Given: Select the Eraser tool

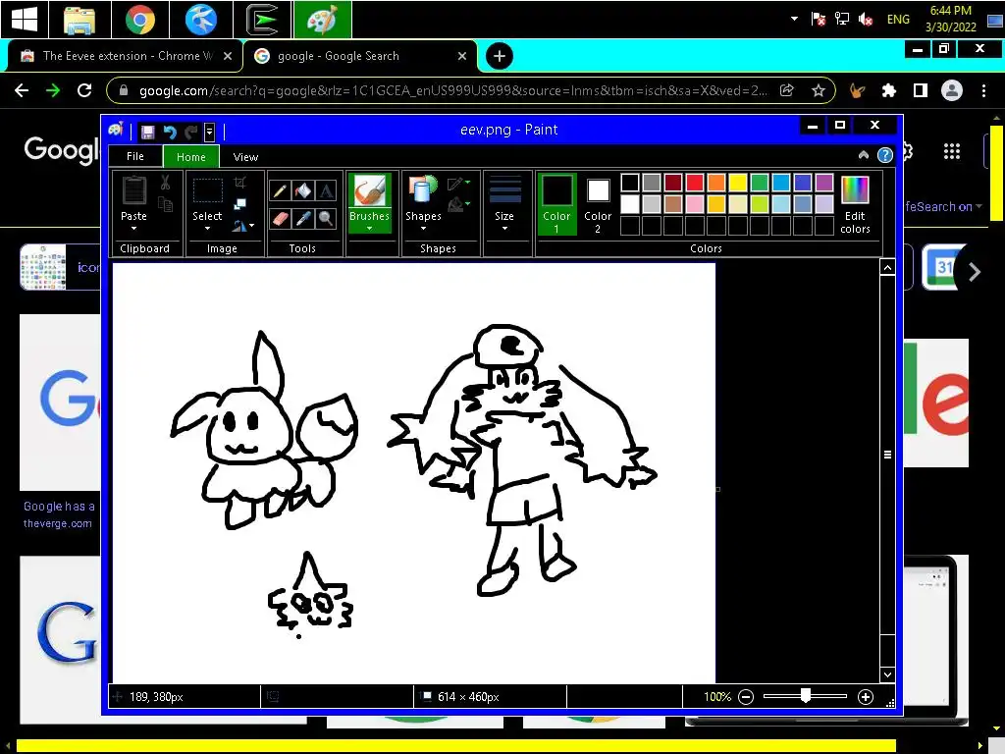Looking at the screenshot, I should point(280,219).
